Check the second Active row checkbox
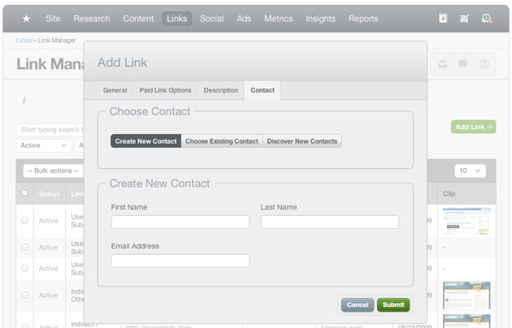512x328 pixels. coord(25,247)
